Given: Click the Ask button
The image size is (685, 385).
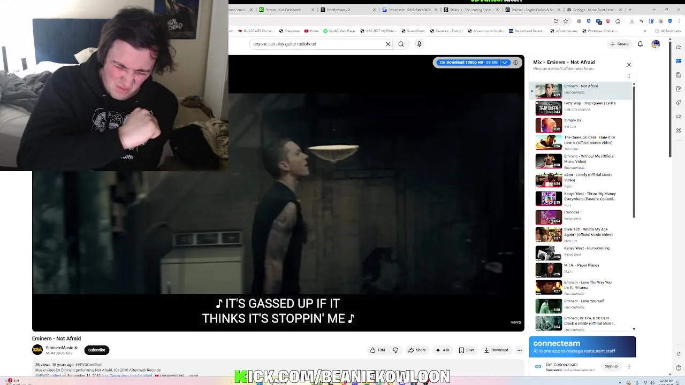Looking at the screenshot, I should [443, 350].
